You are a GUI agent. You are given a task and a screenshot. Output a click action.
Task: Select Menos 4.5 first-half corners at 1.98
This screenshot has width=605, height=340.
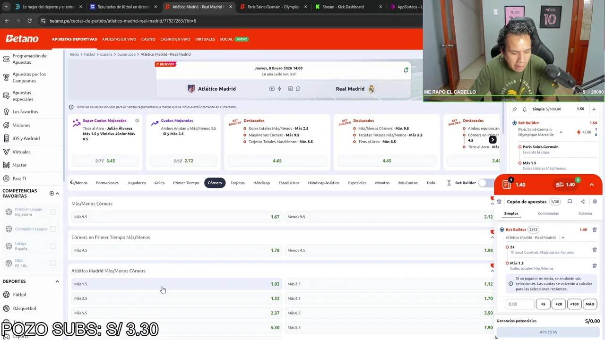click(390, 250)
